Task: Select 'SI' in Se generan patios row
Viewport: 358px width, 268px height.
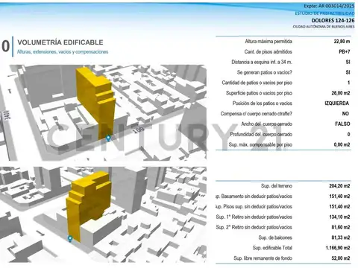Action: point(348,72)
